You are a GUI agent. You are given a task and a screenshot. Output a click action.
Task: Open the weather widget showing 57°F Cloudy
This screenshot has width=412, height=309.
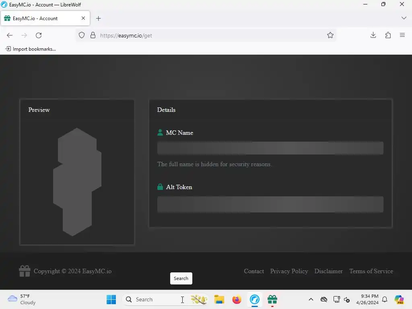tap(22, 299)
